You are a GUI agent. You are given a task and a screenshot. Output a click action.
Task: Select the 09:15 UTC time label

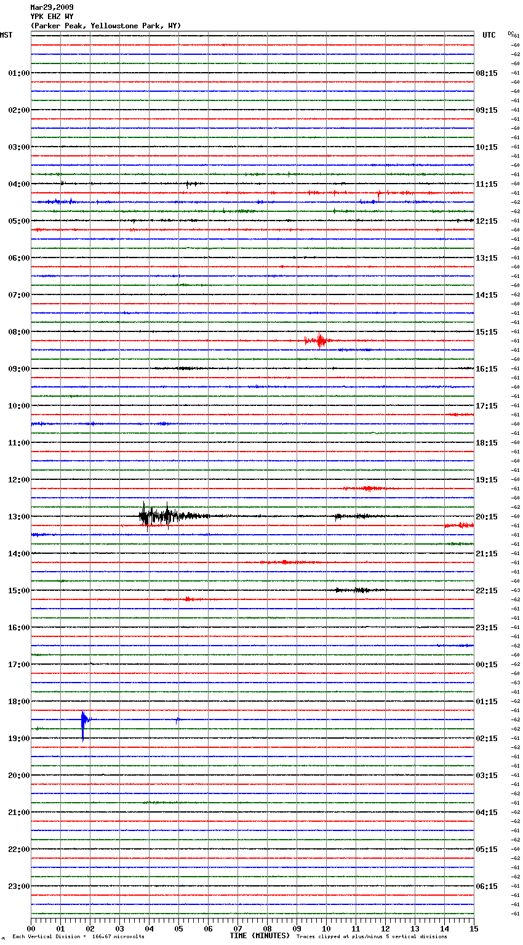tap(487, 110)
